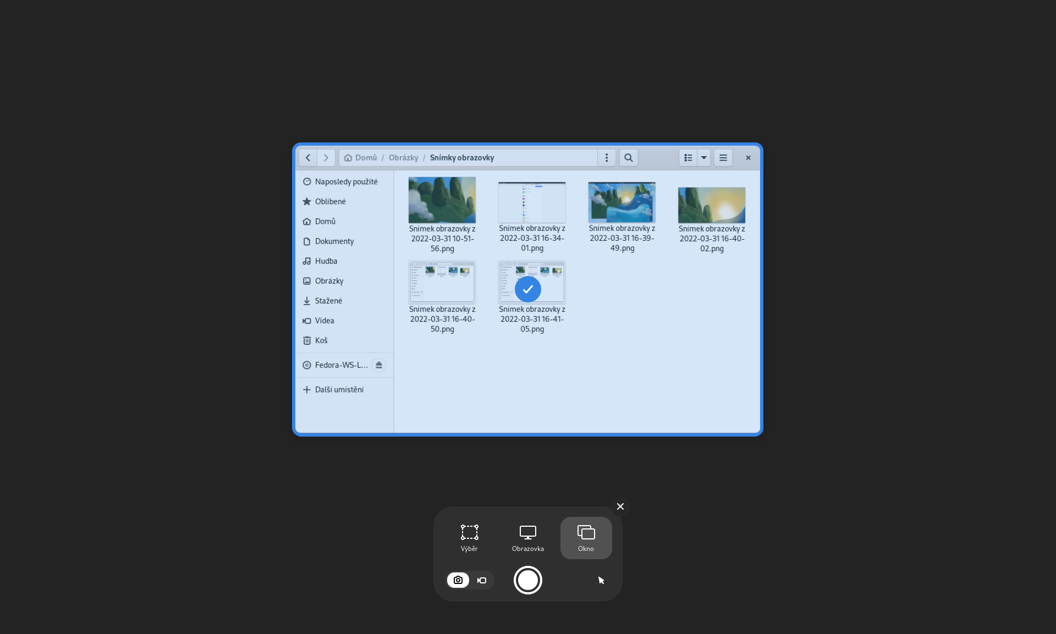Click Obrázky in the path bar

403,158
